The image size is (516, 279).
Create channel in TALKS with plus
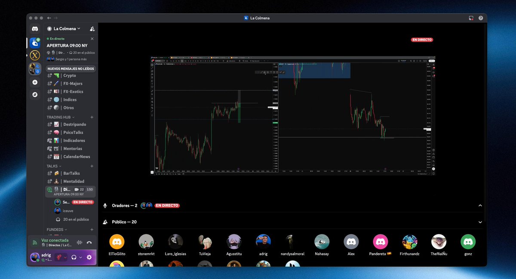pyautogui.click(x=92, y=166)
